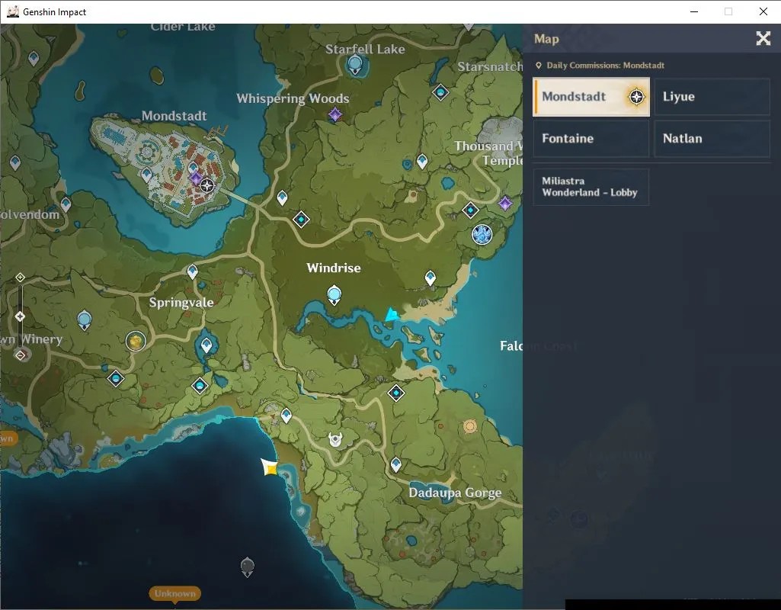Select the waypoint on the southern coast cliff
This screenshot has width=781, height=610.
click(286, 415)
